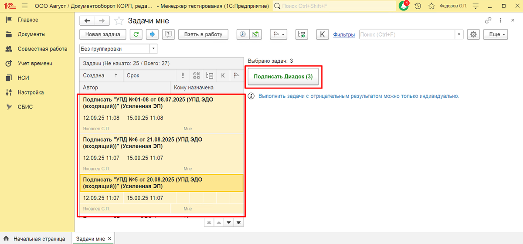
Task: Open the history clock icon in title bar
Action: [418, 6]
